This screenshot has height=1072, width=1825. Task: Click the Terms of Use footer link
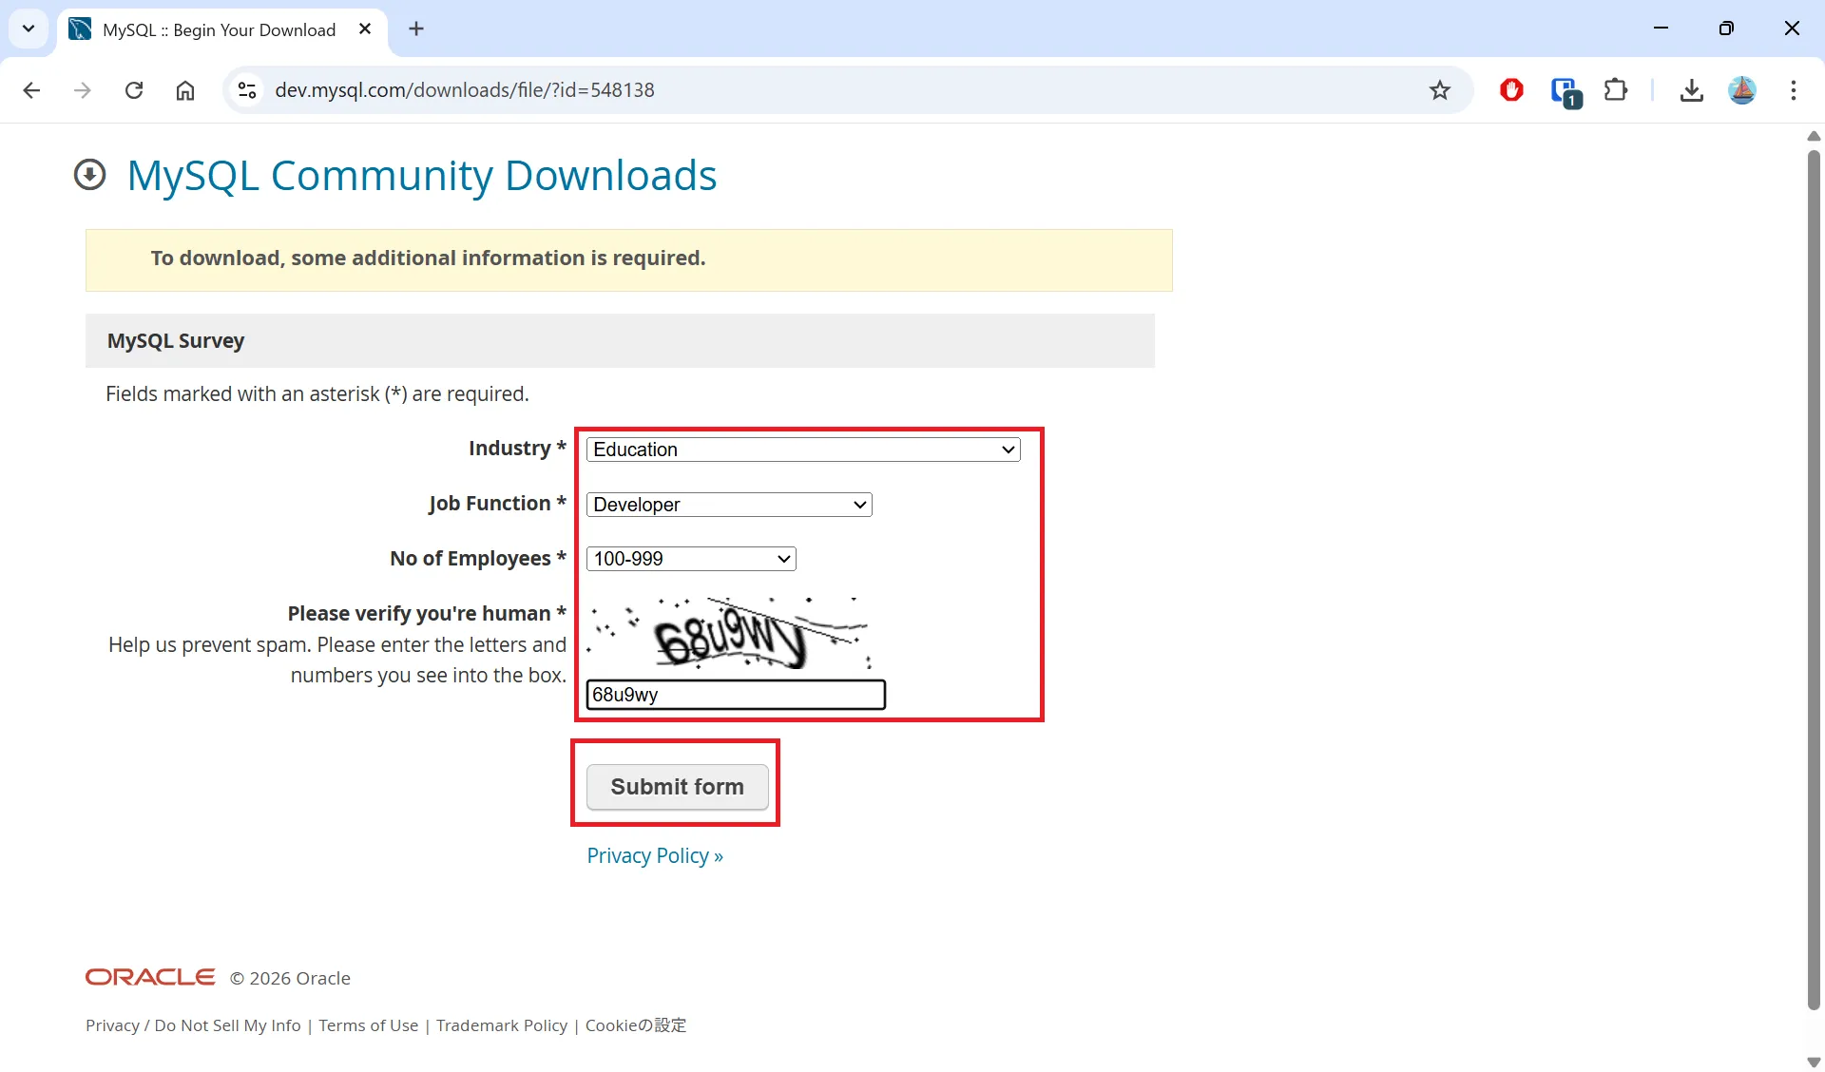point(368,1025)
